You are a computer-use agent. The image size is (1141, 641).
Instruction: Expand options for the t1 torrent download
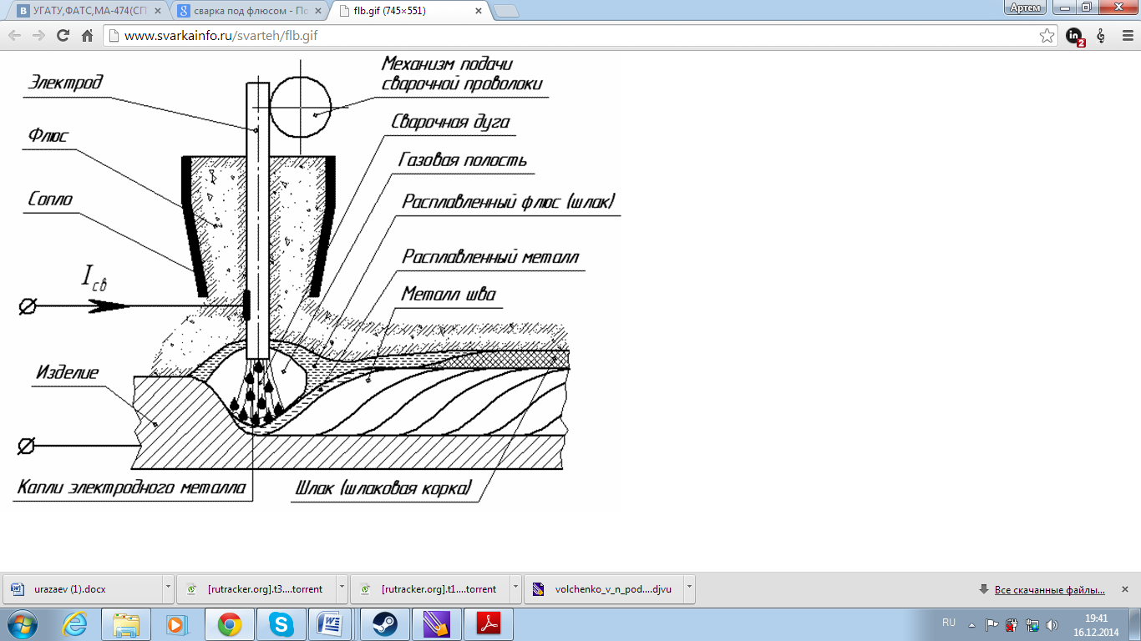tap(515, 588)
